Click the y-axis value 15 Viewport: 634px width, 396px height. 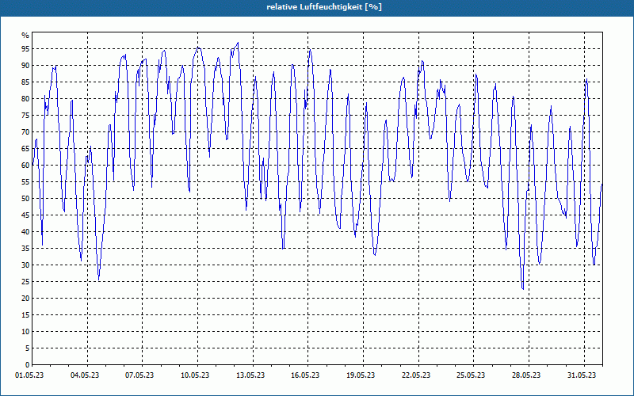(25, 315)
